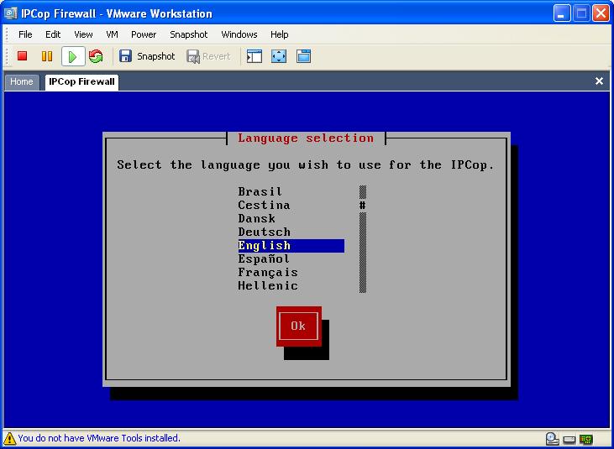
Task: Open the VM menu
Action: pyautogui.click(x=112, y=34)
